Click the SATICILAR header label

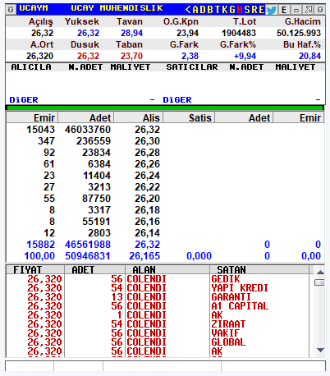click(192, 67)
